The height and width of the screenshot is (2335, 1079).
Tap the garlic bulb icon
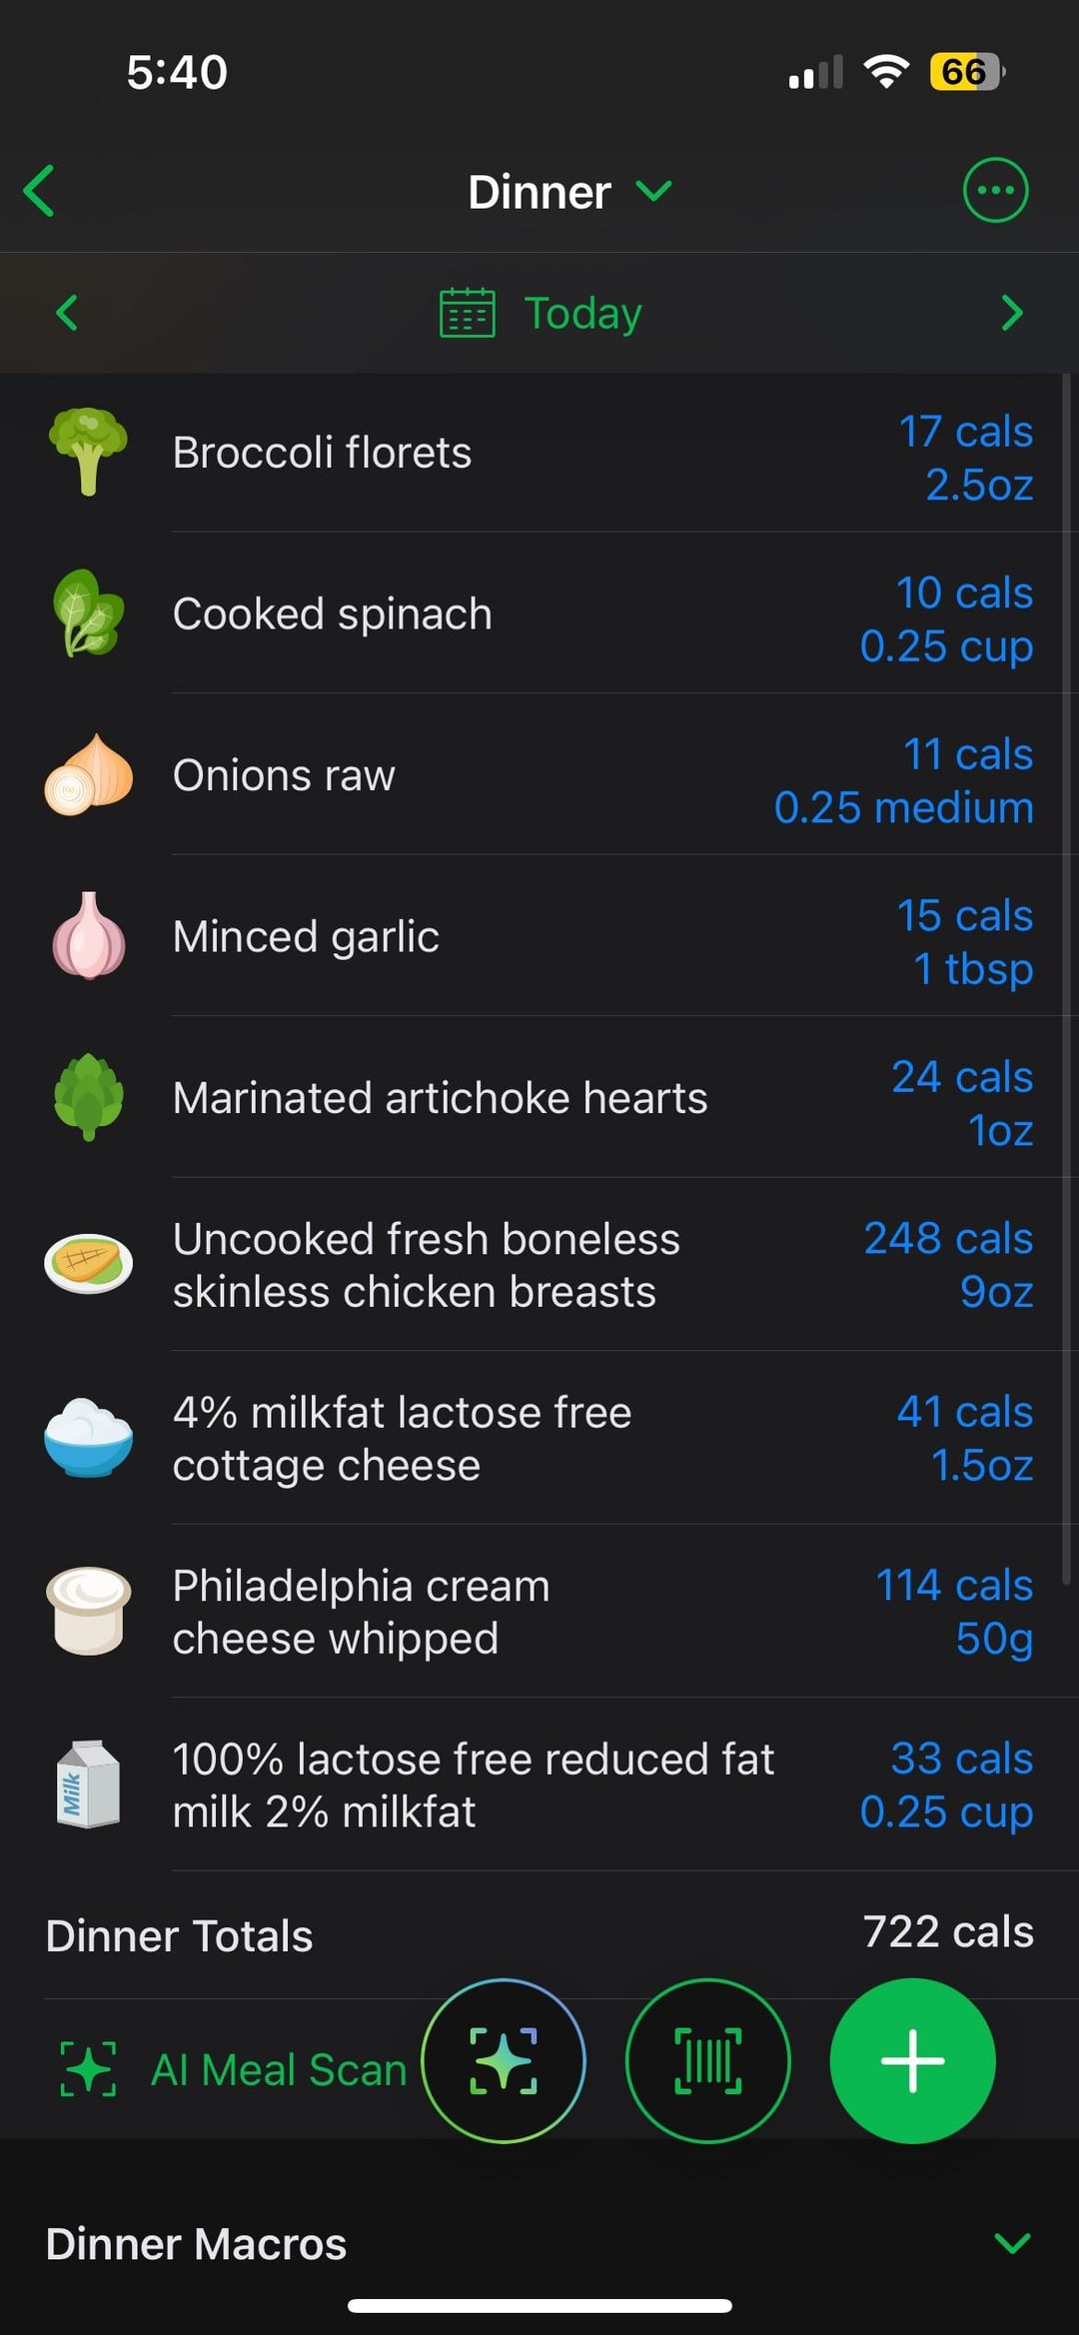click(89, 936)
